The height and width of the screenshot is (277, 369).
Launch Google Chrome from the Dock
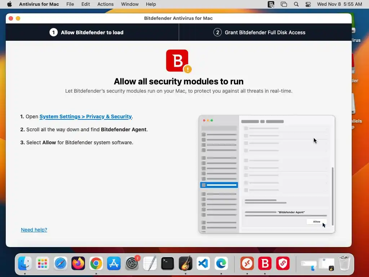[x=96, y=263]
